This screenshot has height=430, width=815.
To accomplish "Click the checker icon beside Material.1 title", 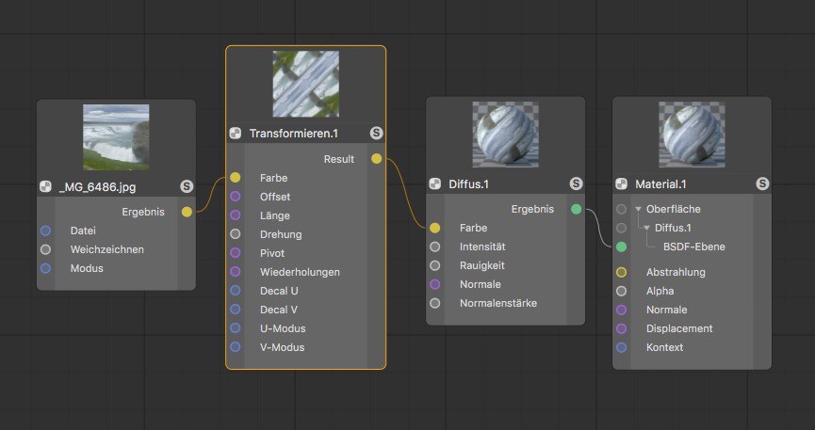I will tap(621, 183).
